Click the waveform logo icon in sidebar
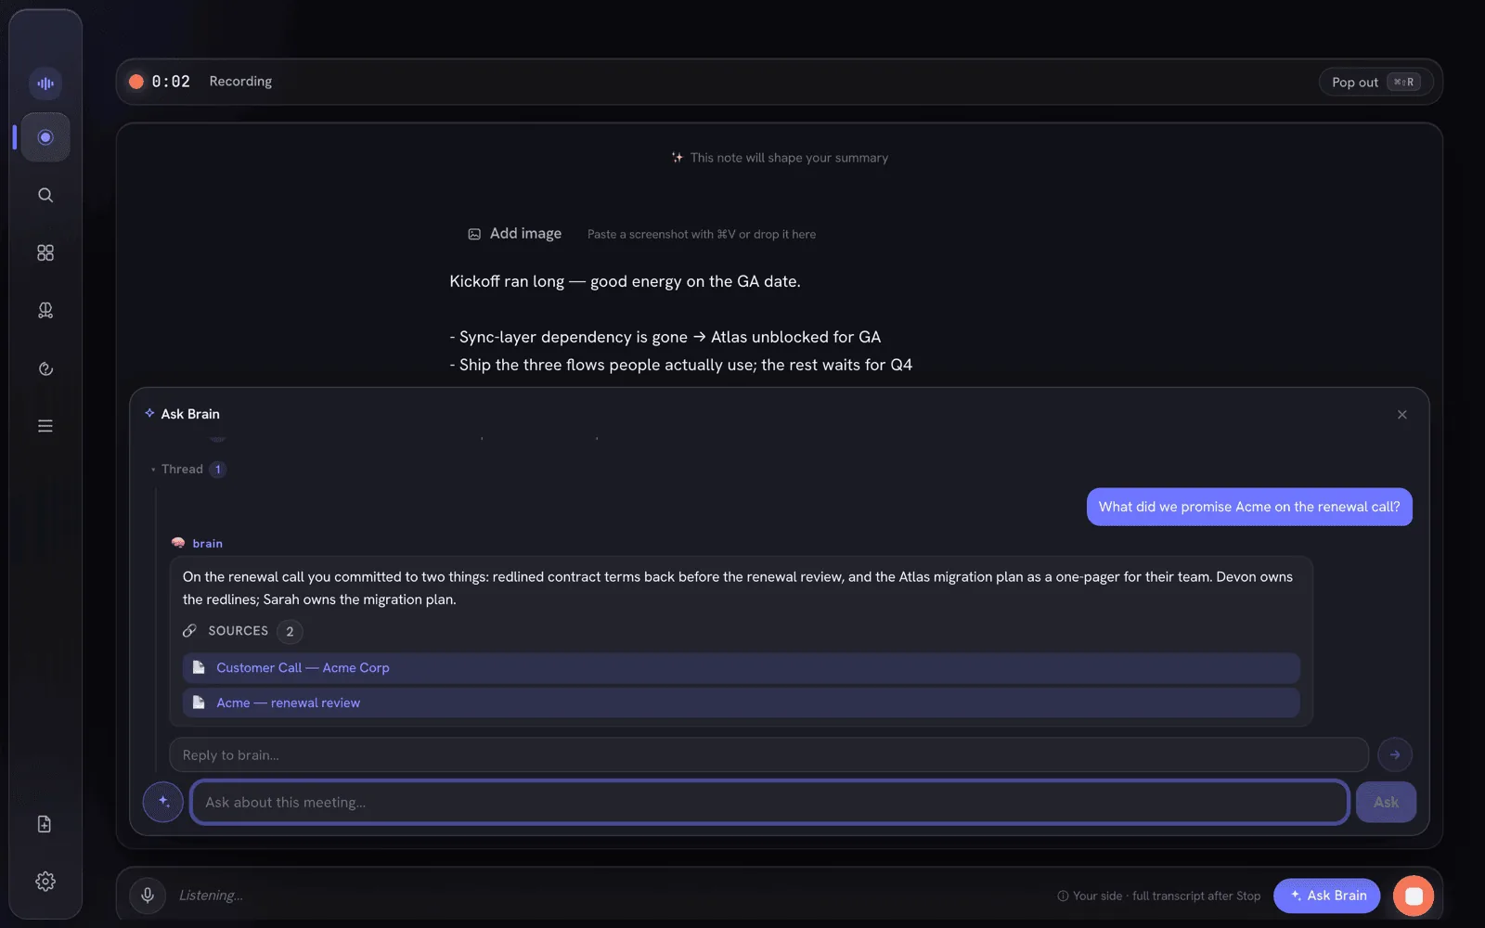This screenshot has height=928, width=1485. (45, 84)
